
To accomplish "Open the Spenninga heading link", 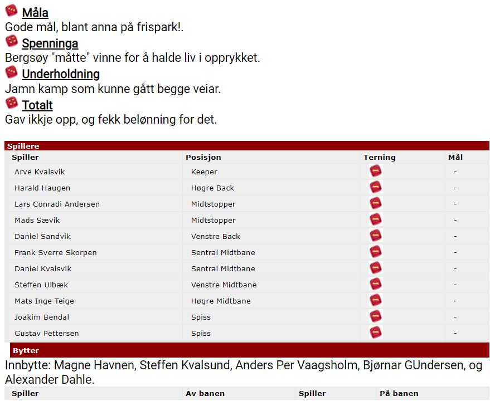I will 50,43.
